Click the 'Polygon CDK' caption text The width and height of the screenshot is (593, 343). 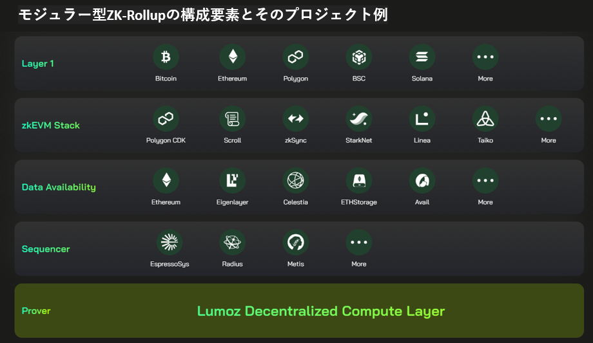(166, 140)
